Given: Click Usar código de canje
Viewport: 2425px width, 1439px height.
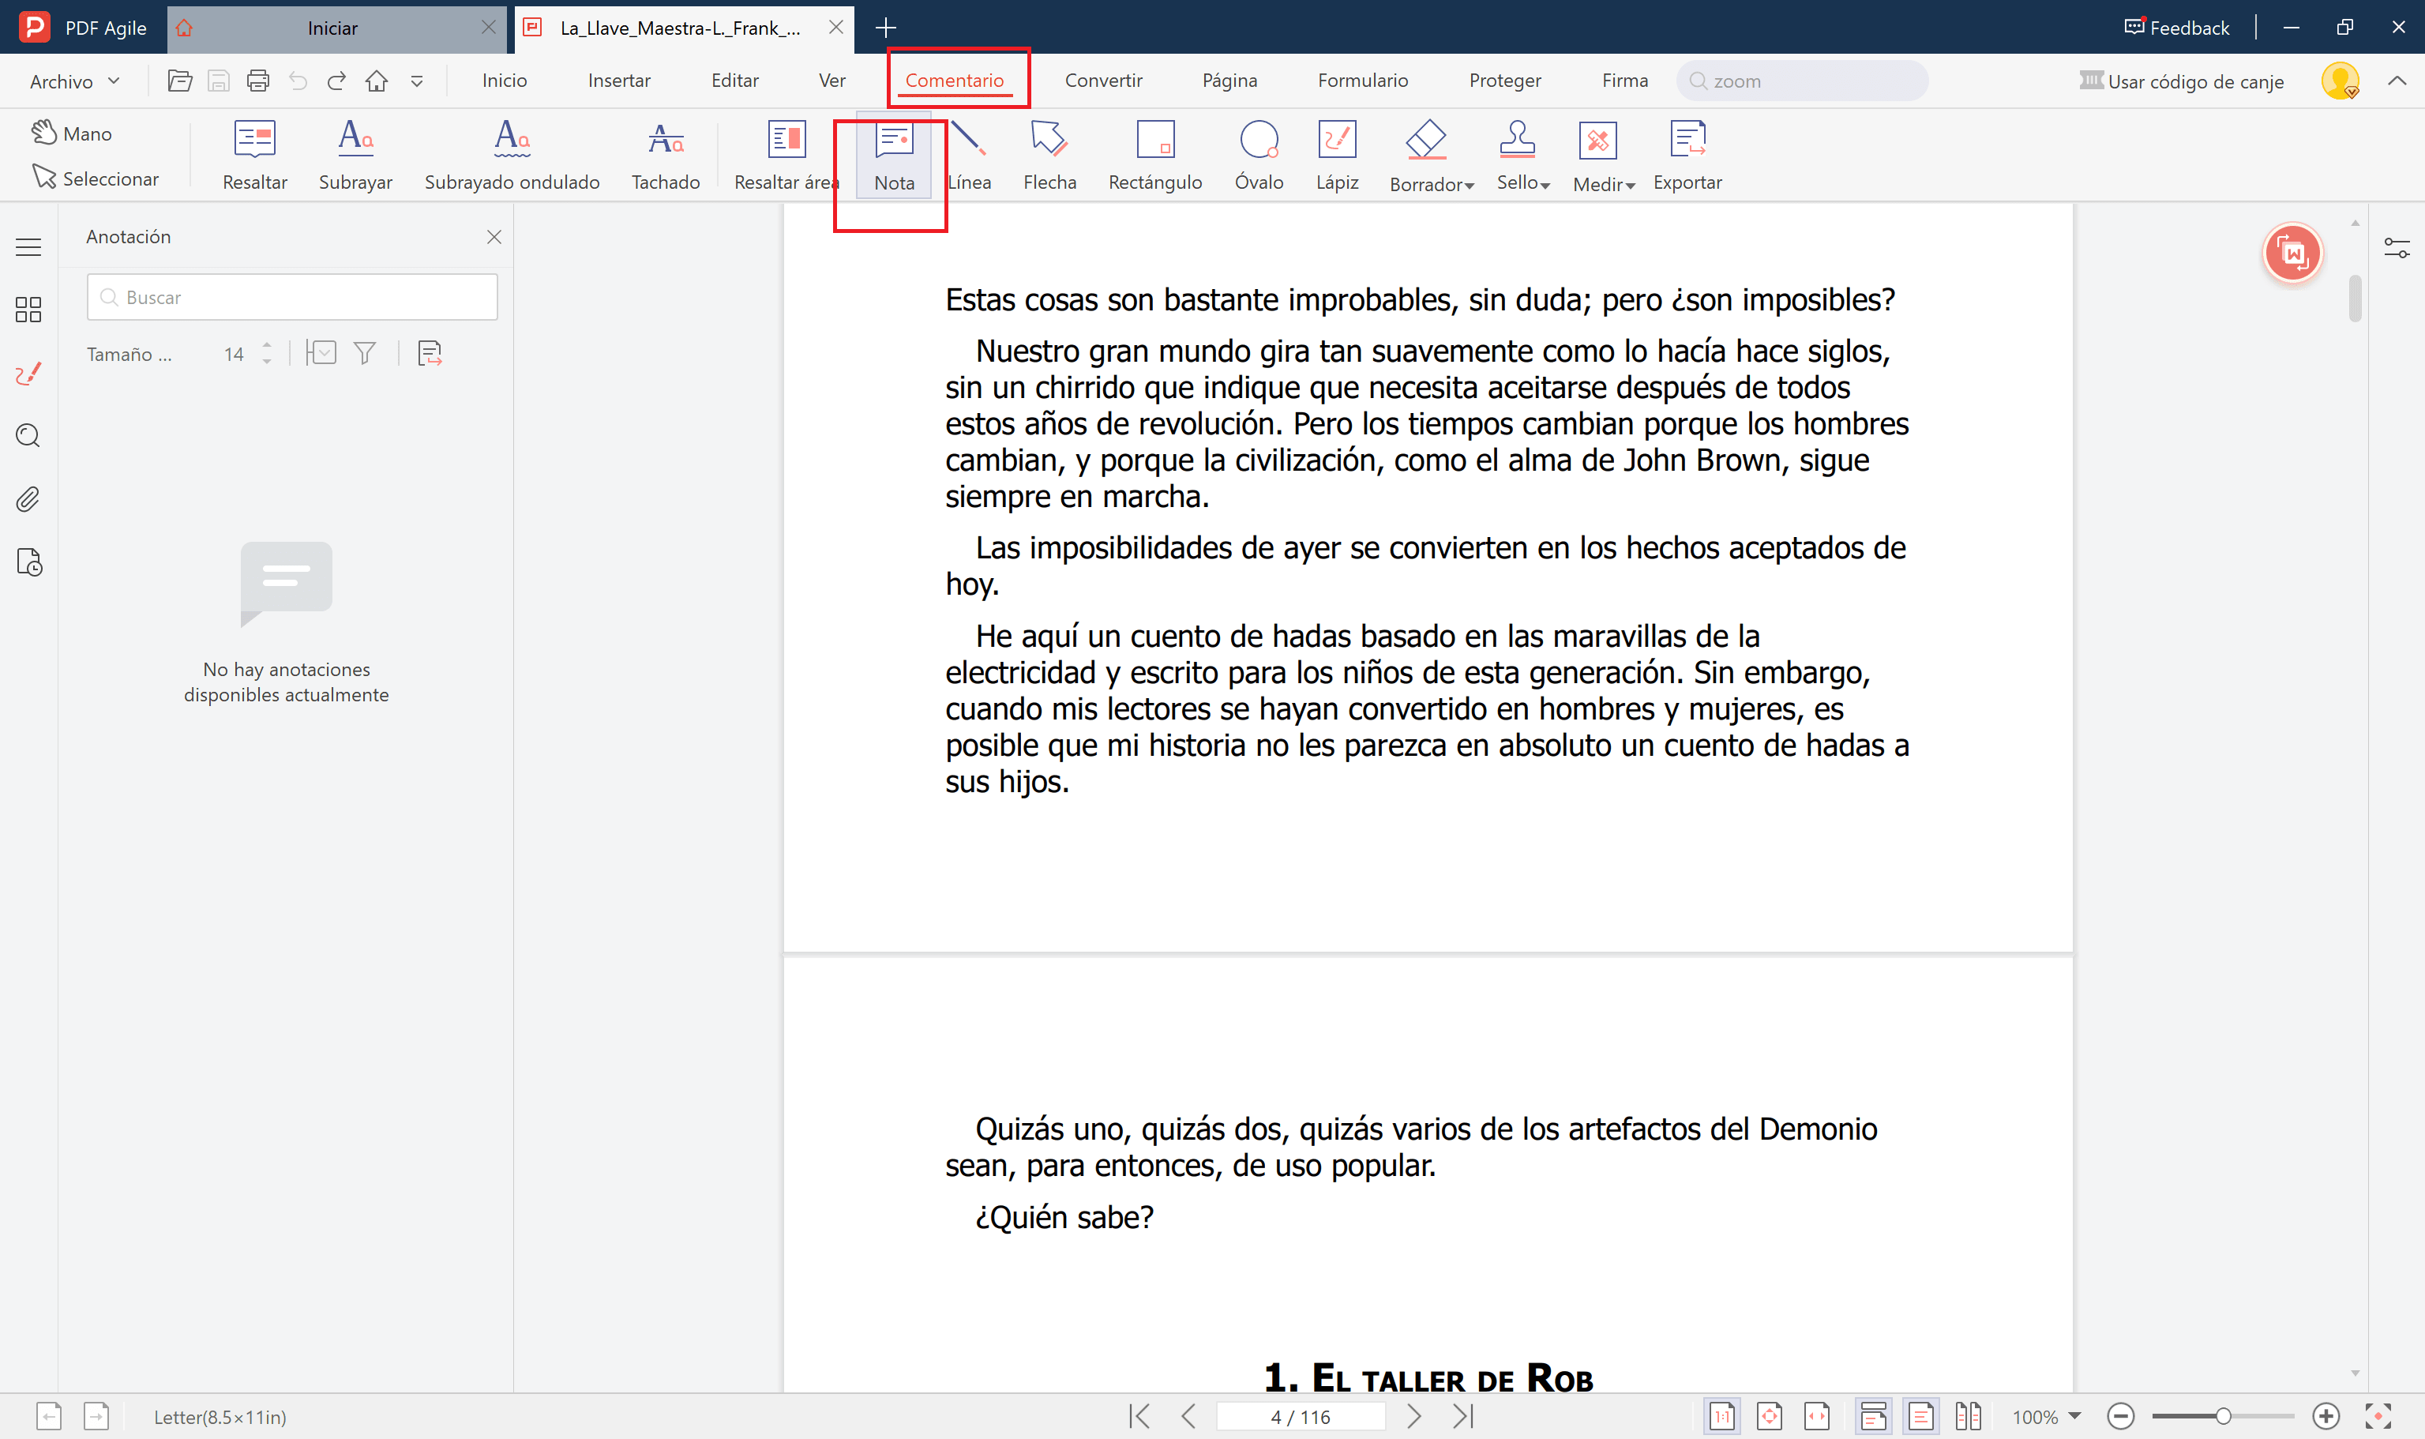Looking at the screenshot, I should pyautogui.click(x=2183, y=81).
